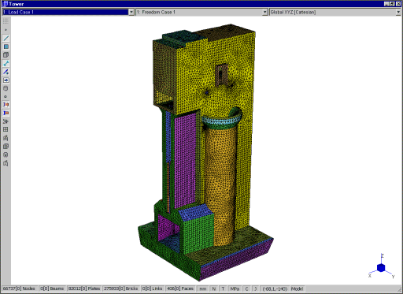The height and width of the screenshot is (294, 403).
Task: Click the first red-blue attribute icon
Action: tap(6, 105)
